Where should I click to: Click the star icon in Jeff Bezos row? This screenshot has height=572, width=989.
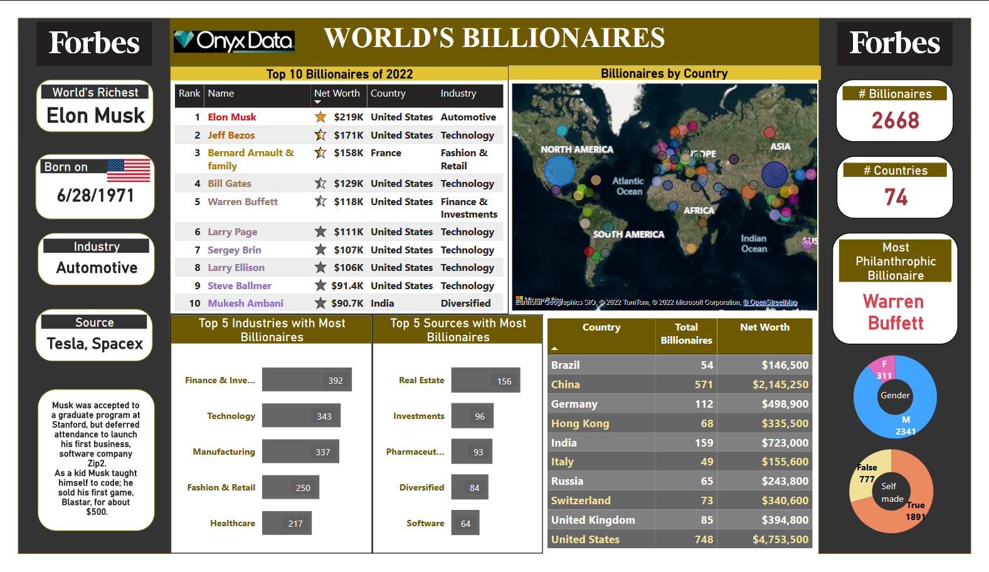pos(320,135)
